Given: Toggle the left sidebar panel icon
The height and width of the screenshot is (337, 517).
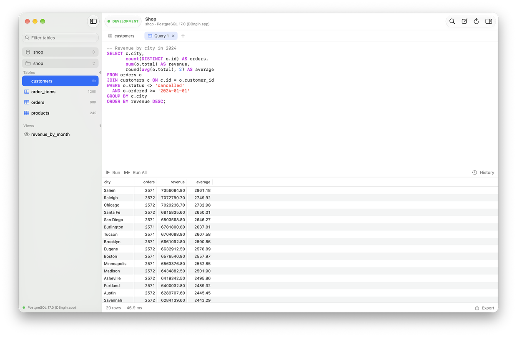Looking at the screenshot, I should 93,21.
